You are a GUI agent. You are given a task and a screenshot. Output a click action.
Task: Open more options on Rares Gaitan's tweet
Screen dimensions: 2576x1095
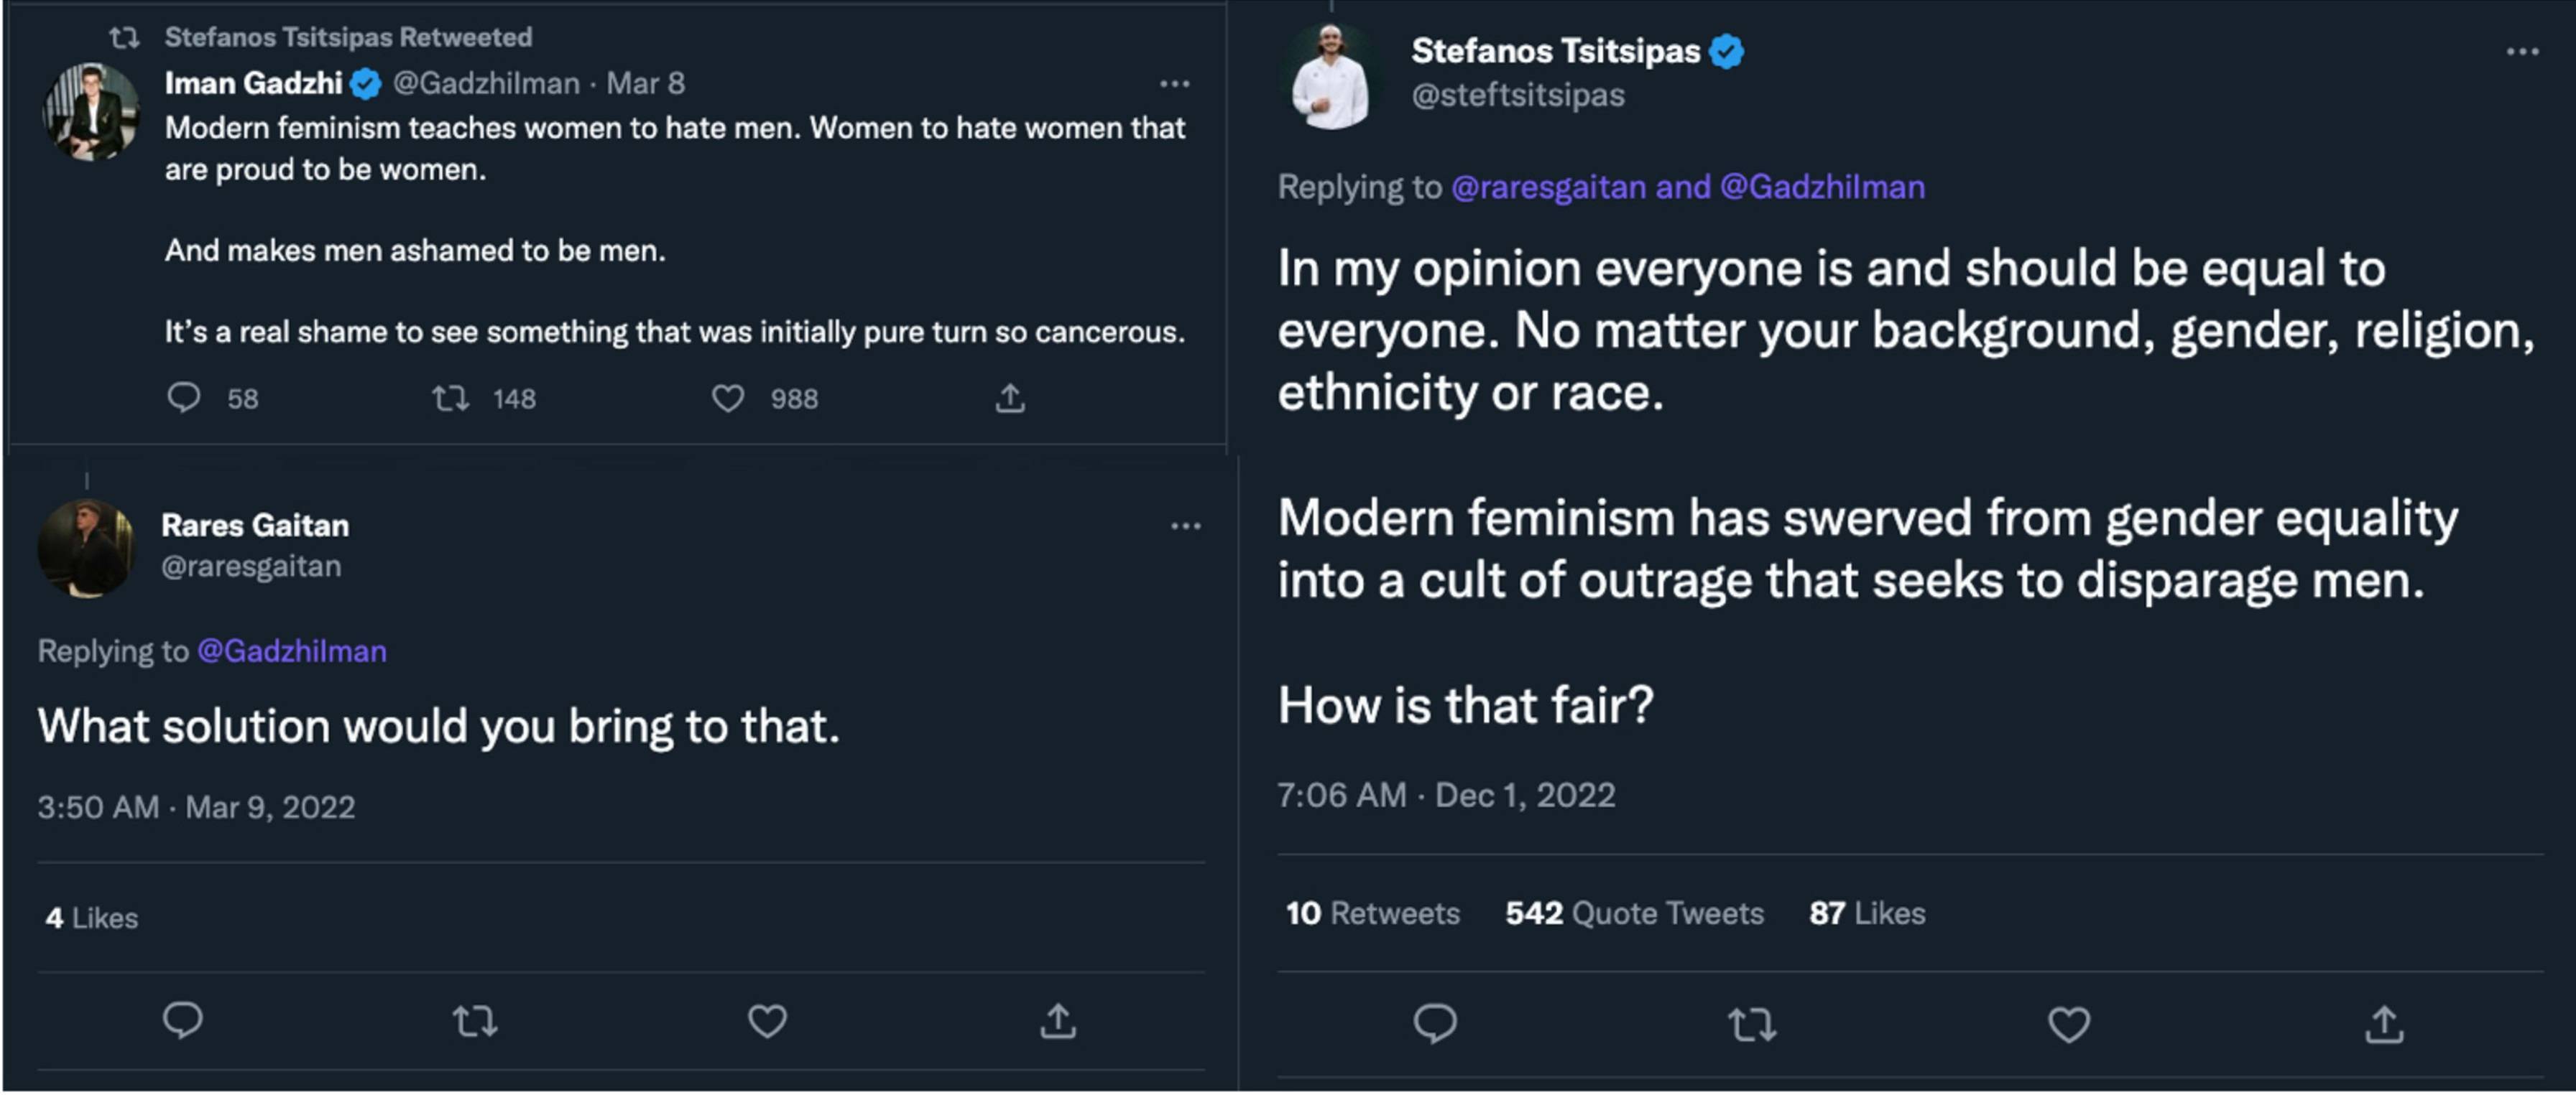pyautogui.click(x=1185, y=526)
